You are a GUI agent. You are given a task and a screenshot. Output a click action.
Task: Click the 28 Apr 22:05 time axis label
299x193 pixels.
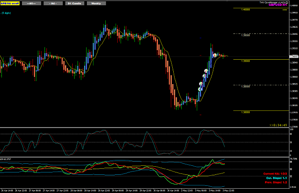104,191
